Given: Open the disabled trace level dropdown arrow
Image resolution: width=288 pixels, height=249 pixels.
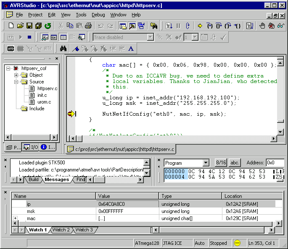Looking at the screenshot, I should pyautogui.click(x=195, y=37).
